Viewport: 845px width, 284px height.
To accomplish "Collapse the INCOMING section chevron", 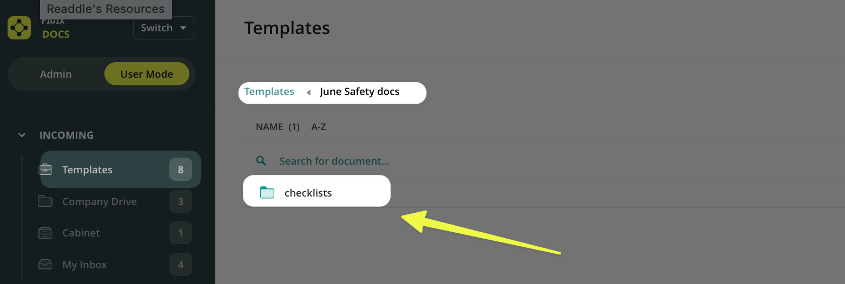I will tap(22, 135).
